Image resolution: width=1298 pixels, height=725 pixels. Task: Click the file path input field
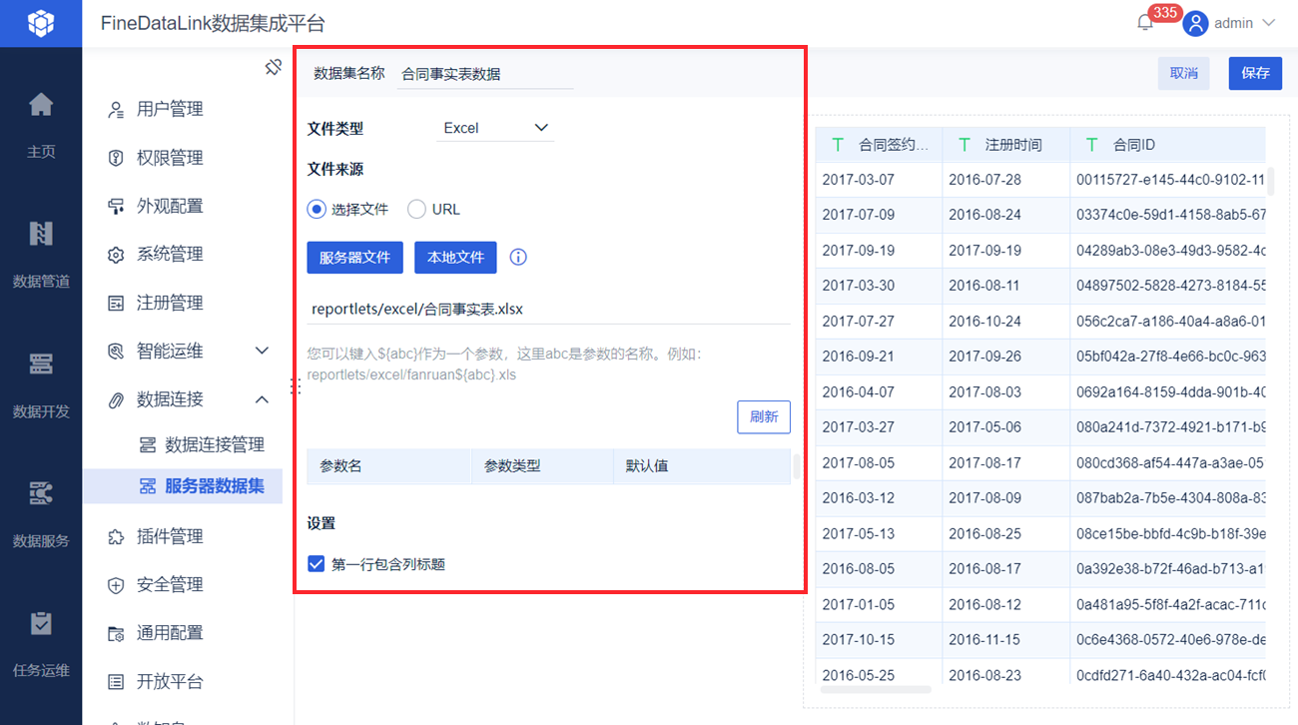point(549,310)
